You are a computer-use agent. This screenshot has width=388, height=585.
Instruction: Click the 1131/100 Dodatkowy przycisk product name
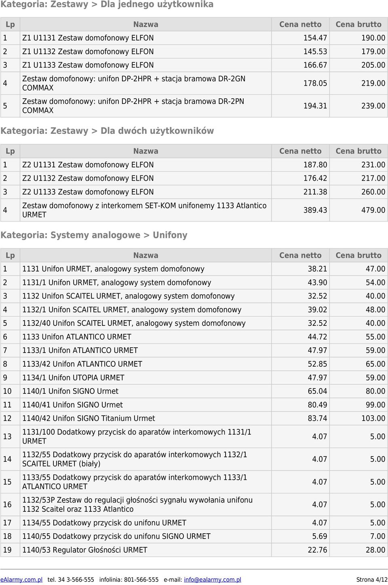coord(137,437)
